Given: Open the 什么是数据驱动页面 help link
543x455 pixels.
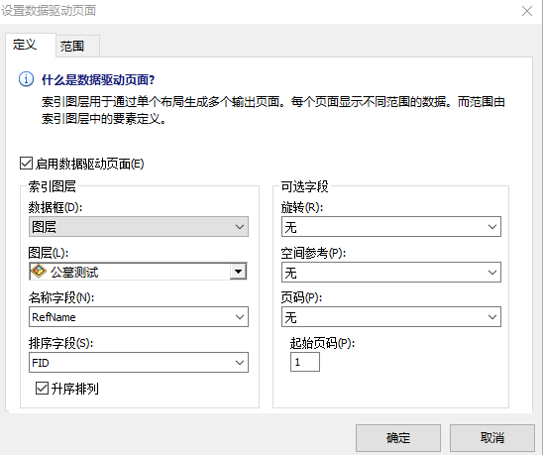Looking at the screenshot, I should tap(98, 79).
